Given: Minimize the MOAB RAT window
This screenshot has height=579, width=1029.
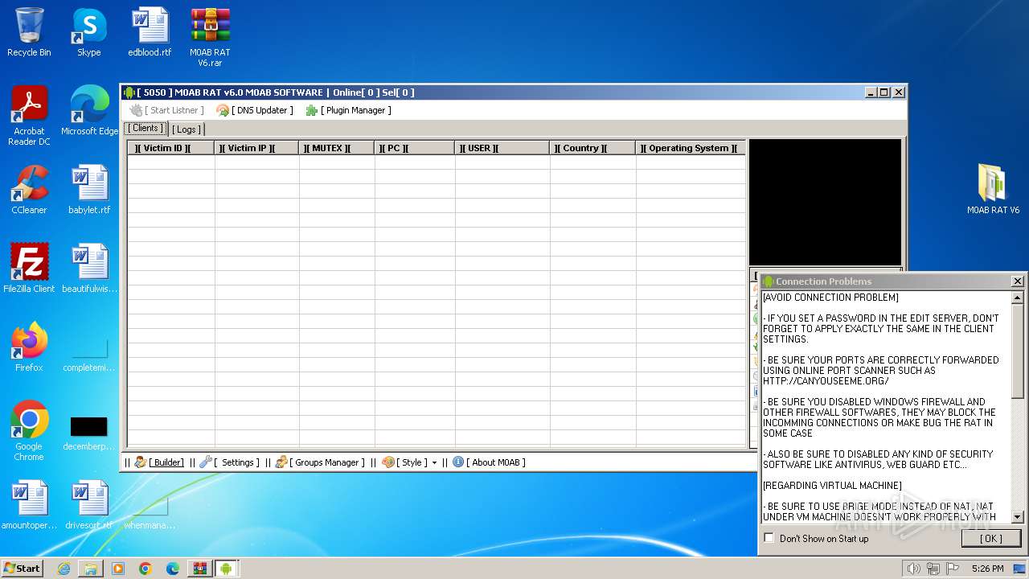Looking at the screenshot, I should point(871,92).
